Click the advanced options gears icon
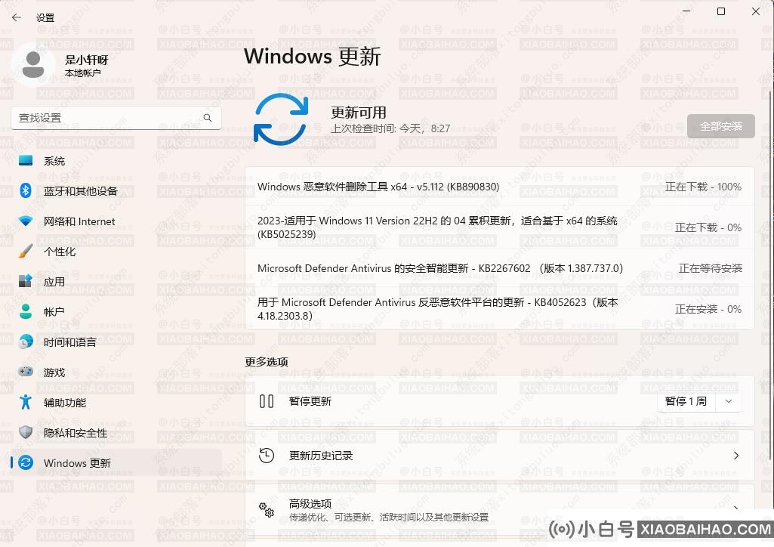The image size is (774, 547). pyautogui.click(x=267, y=510)
